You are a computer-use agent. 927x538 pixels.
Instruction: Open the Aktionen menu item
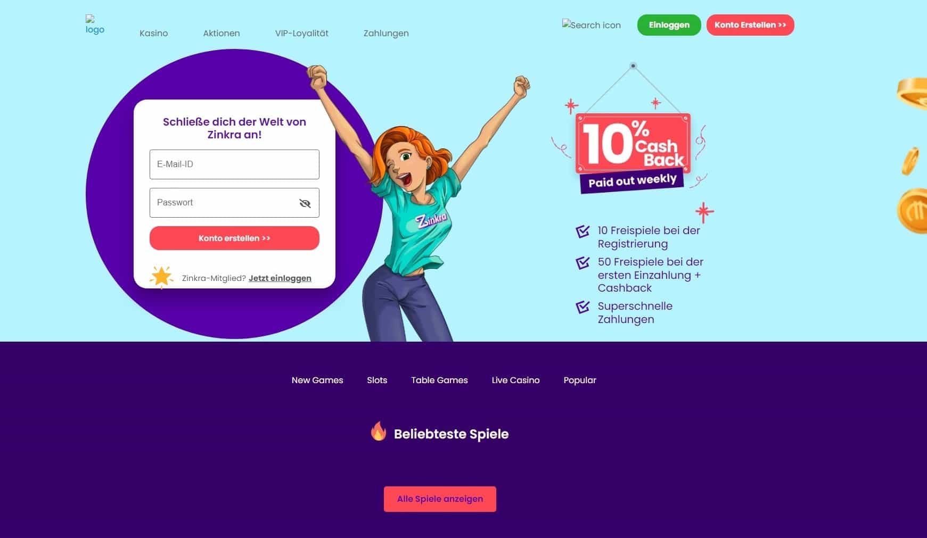[222, 33]
